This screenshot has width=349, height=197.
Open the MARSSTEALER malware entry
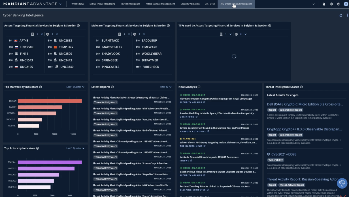[x=112, y=47]
